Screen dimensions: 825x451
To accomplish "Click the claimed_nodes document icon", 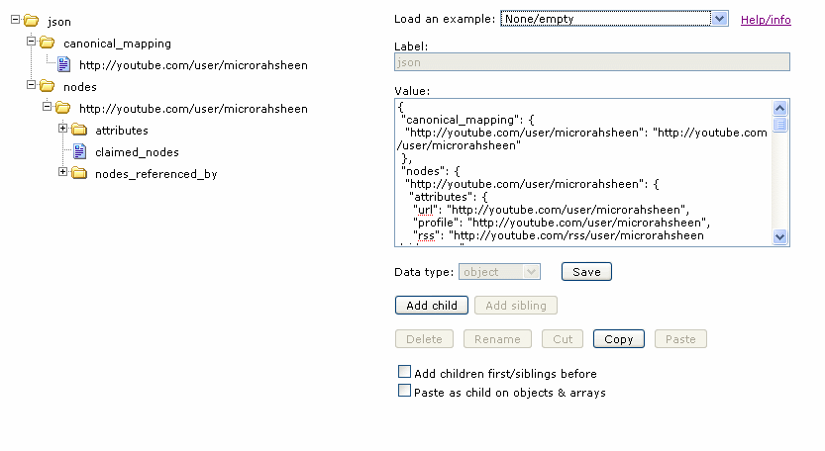I will [x=79, y=151].
